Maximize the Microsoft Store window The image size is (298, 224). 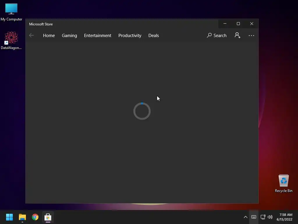point(238,24)
